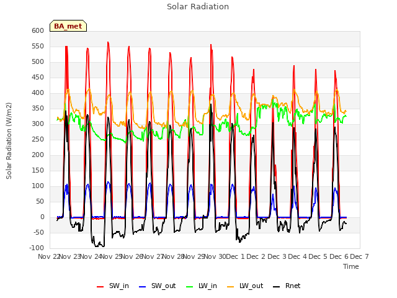The height and width of the screenshot is (298, 397).
Task: Click the Time x-axis label
Action: point(351,266)
